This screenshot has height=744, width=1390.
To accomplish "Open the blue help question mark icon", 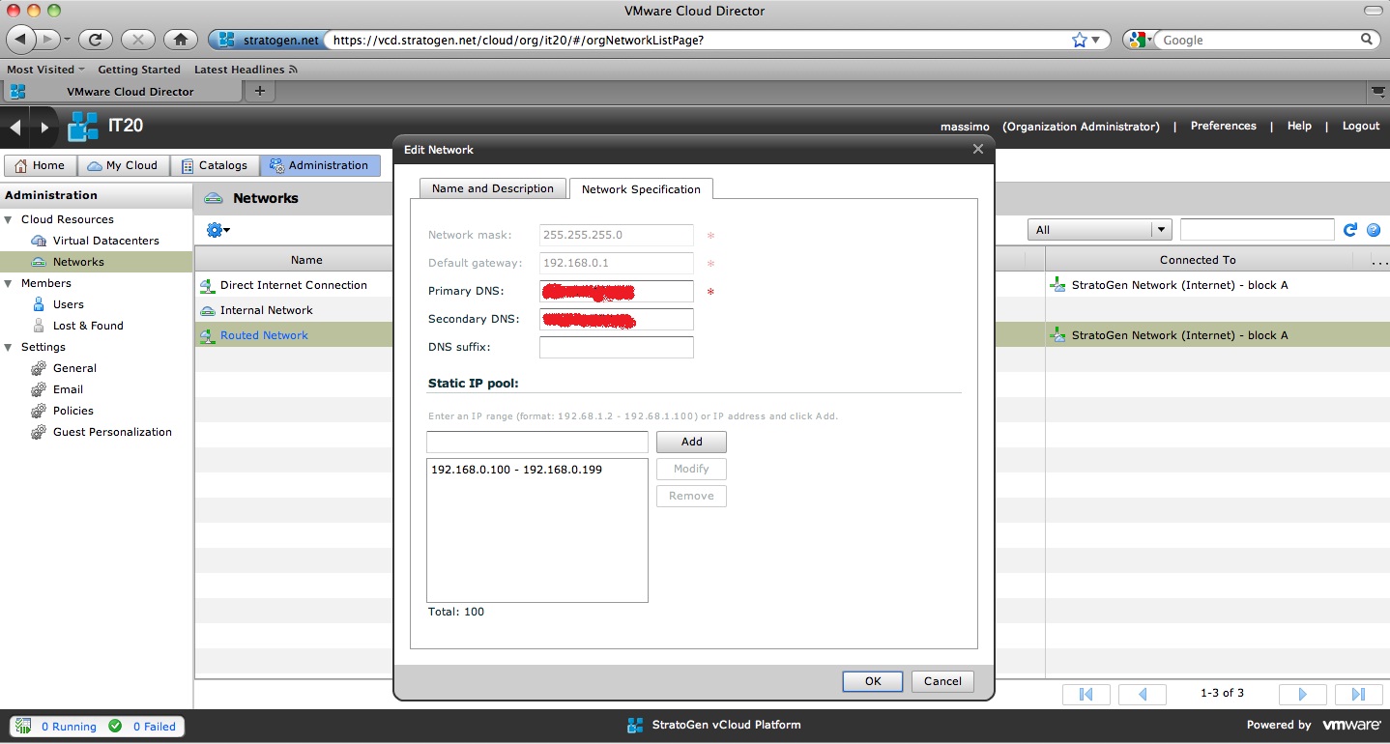I will tap(1373, 230).
